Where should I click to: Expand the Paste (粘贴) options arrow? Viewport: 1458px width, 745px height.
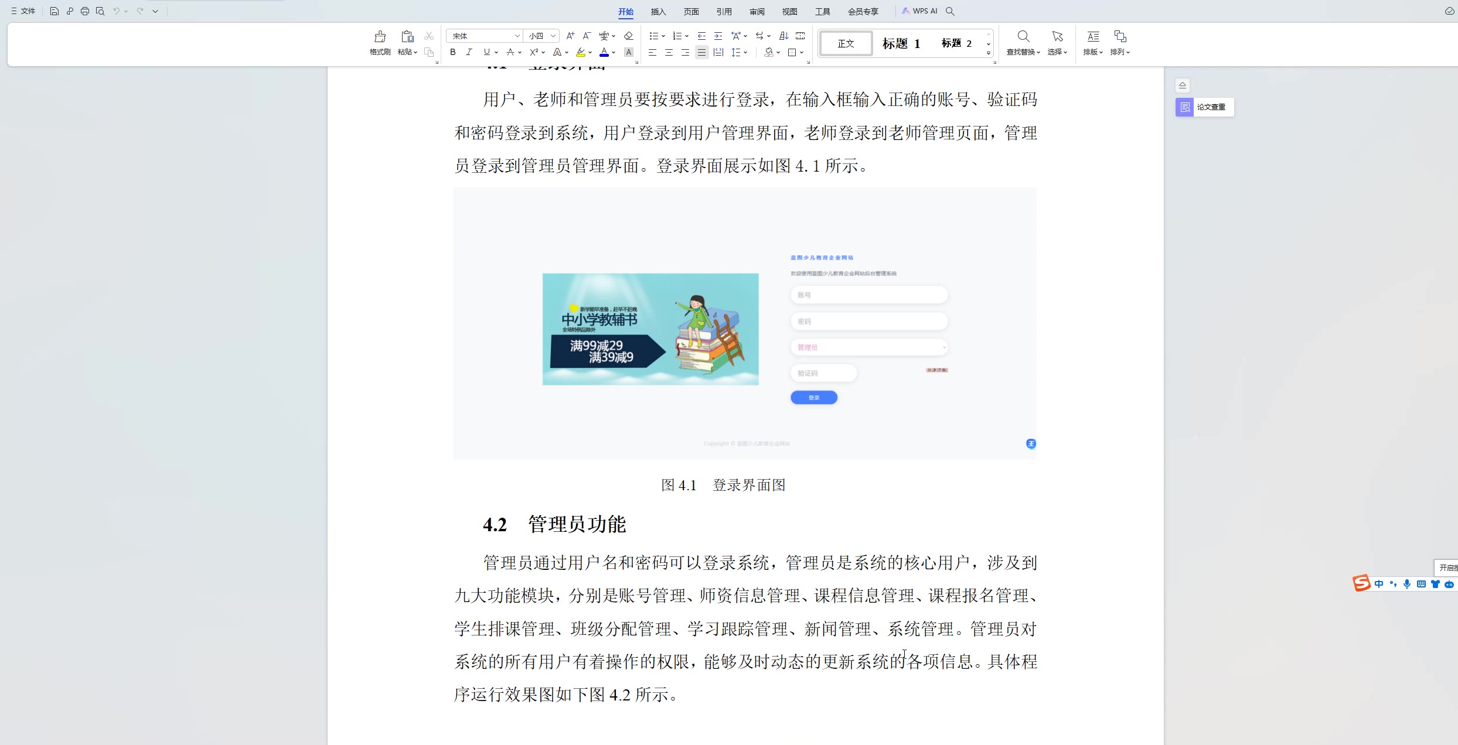coord(415,53)
